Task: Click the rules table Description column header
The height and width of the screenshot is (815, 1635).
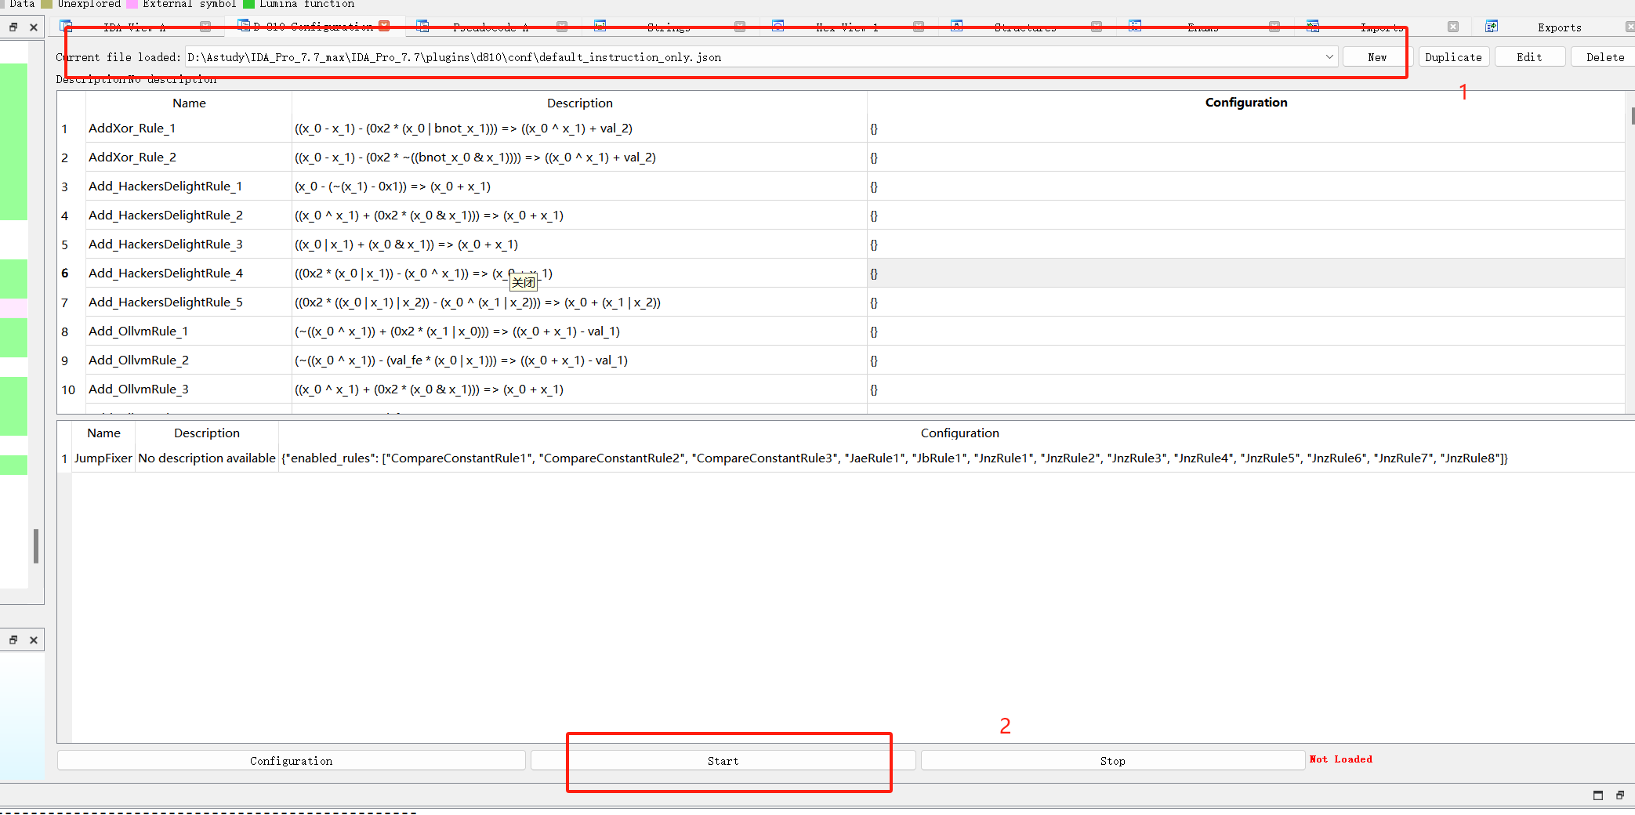Action: point(579,103)
